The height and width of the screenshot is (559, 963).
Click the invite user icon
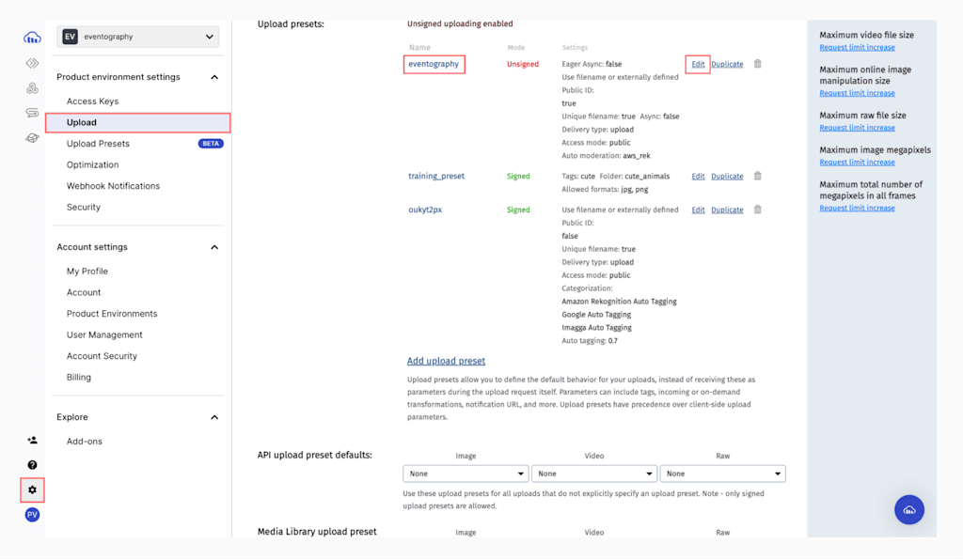(x=33, y=440)
